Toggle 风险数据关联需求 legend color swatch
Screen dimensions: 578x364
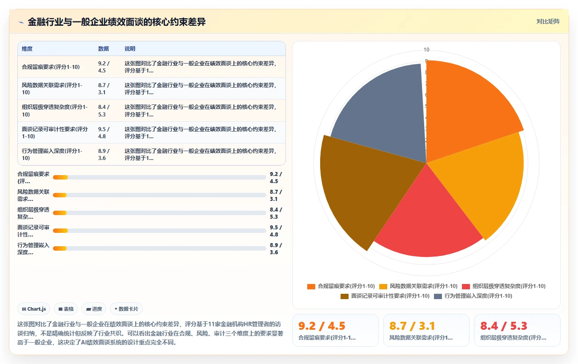pyautogui.click(x=383, y=286)
